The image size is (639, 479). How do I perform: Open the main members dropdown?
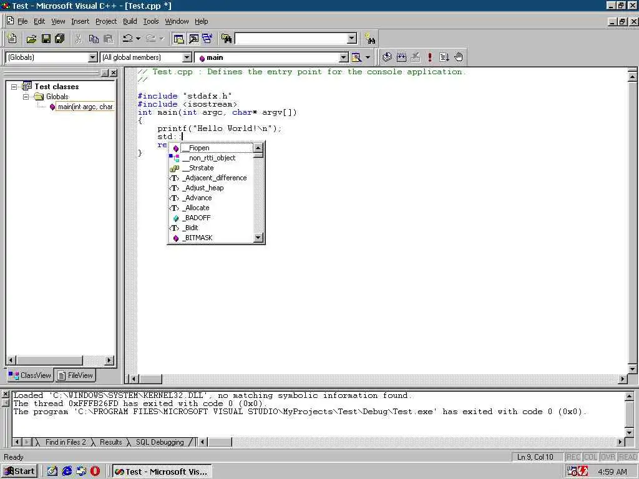pyautogui.click(x=344, y=57)
